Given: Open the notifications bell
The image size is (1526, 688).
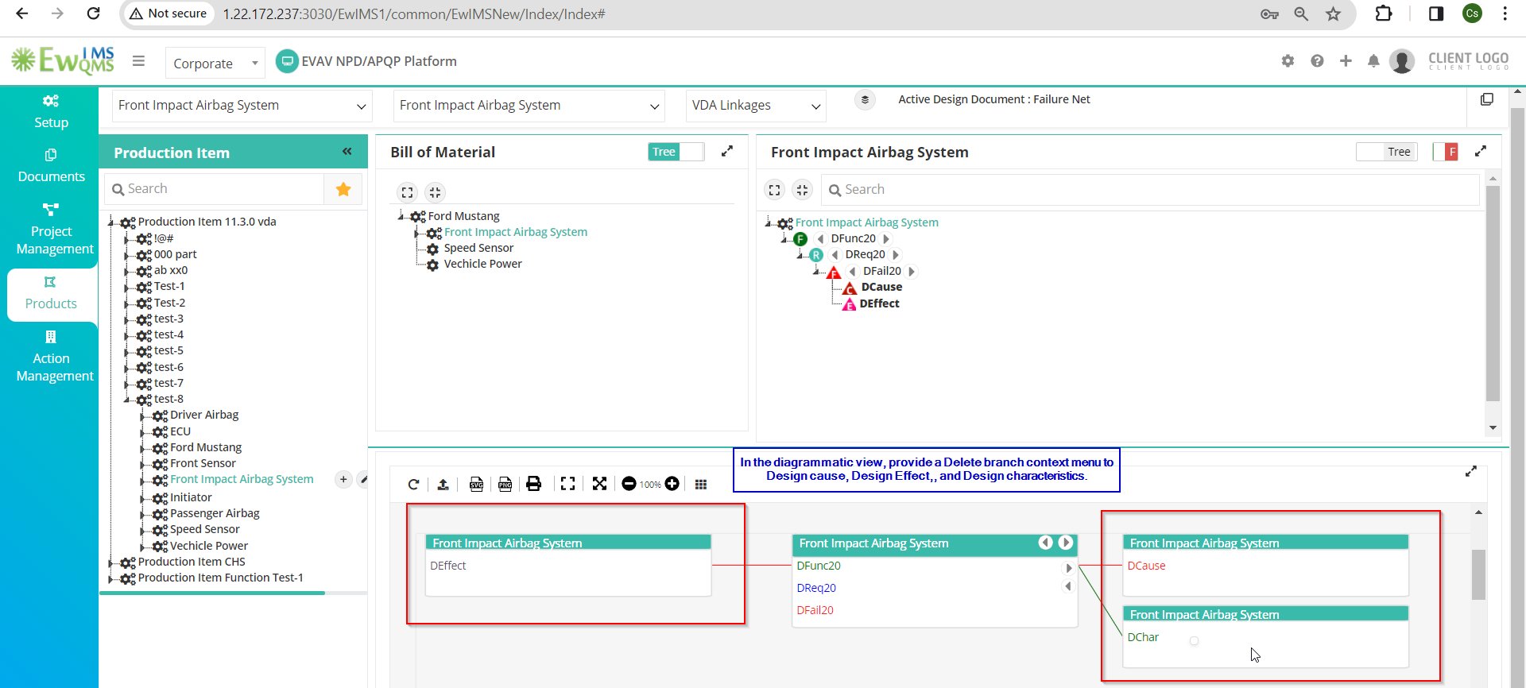Looking at the screenshot, I should coord(1373,61).
